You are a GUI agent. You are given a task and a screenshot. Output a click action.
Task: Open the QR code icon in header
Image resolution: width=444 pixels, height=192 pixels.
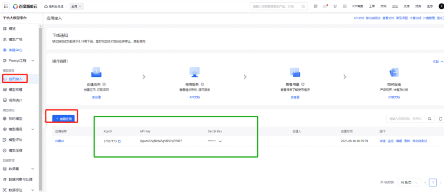[x=316, y=6]
